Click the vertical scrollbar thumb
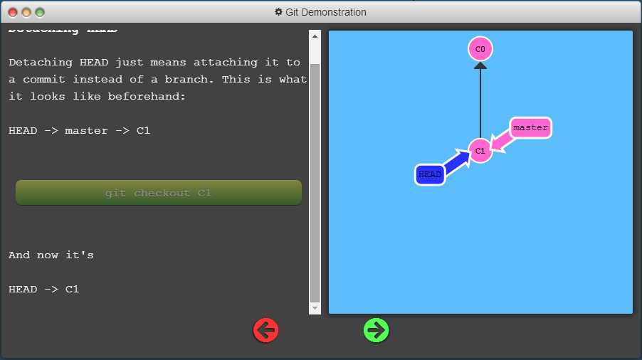 [315, 183]
